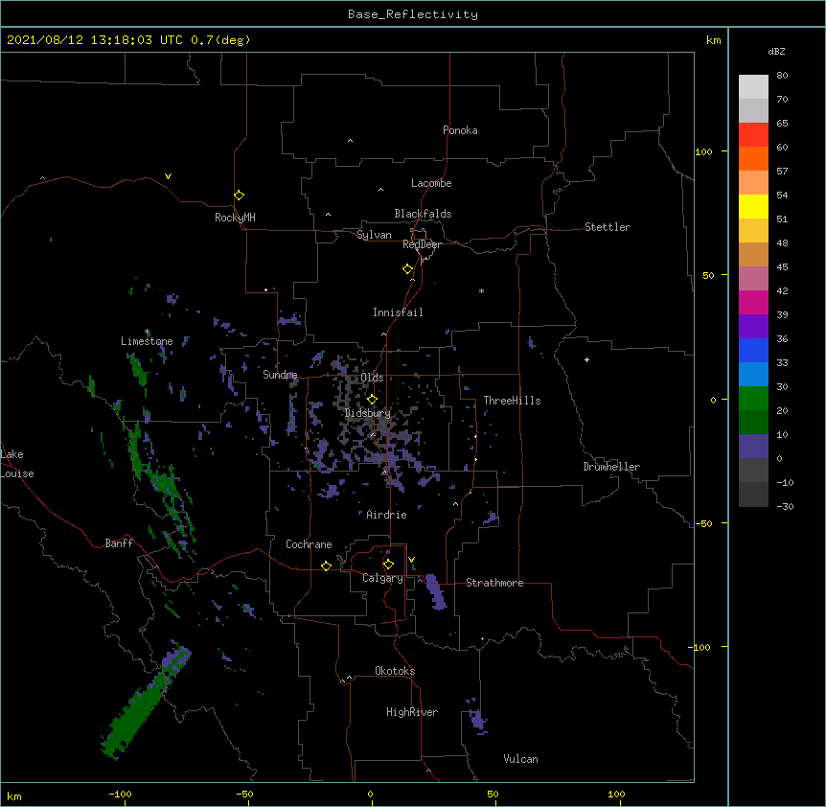
Task: Click the yellow diamond marker above Calgary label
Action: pos(388,565)
